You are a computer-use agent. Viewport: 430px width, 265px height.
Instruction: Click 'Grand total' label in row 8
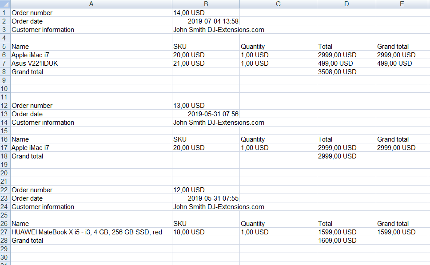(x=27, y=72)
